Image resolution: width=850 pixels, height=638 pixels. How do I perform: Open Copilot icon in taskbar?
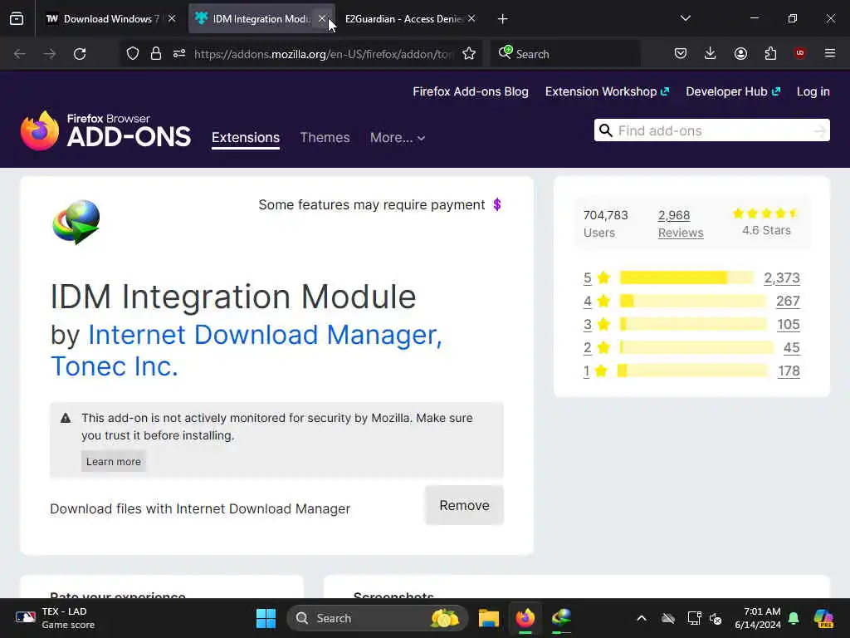(823, 618)
